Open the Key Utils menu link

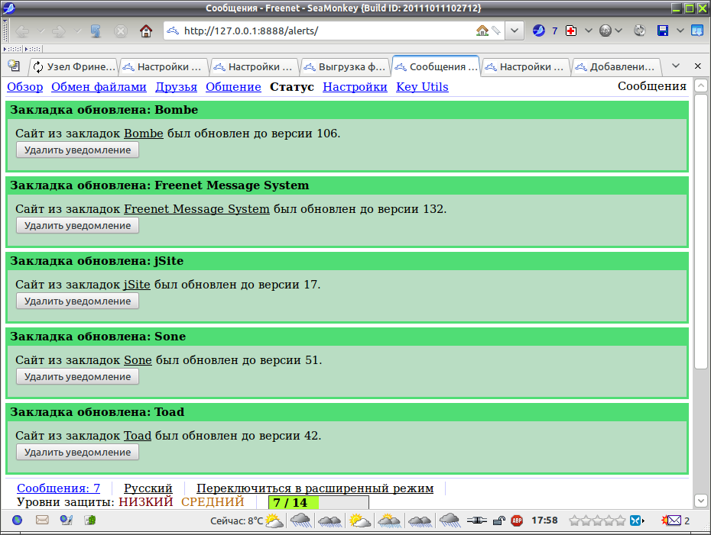(422, 87)
